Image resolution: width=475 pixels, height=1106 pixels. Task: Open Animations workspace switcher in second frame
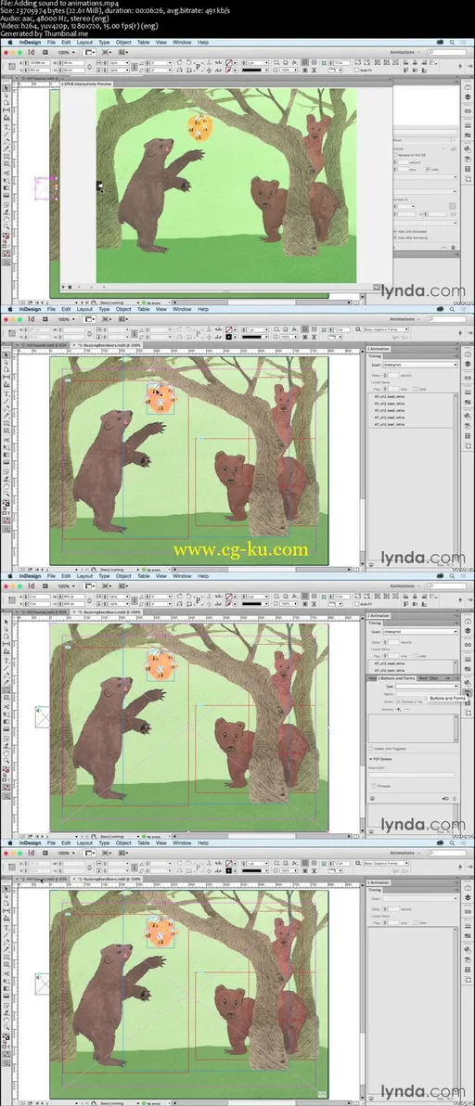[x=404, y=319]
